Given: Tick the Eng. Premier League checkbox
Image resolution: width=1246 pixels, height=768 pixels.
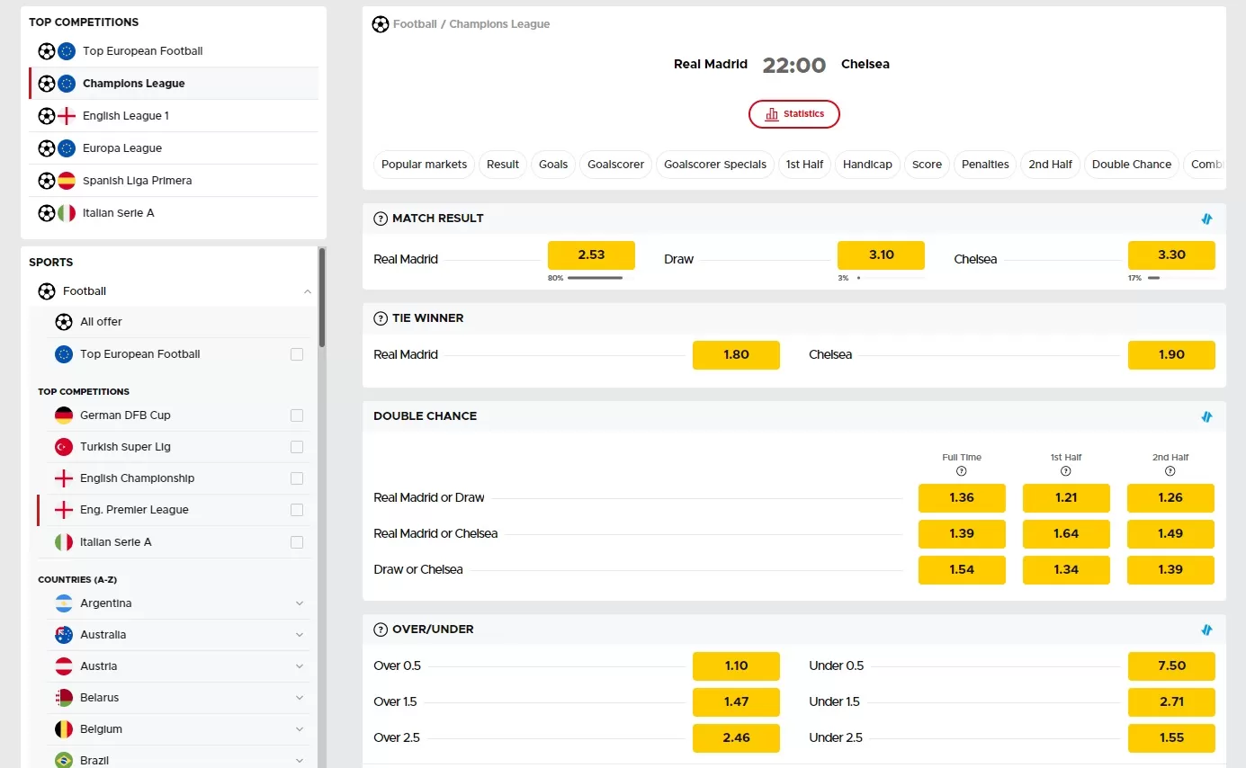Looking at the screenshot, I should coord(297,510).
